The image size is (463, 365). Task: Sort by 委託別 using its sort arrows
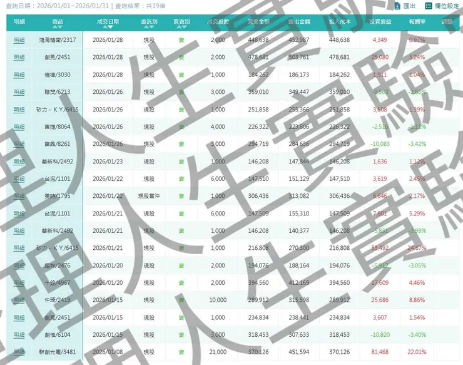click(149, 27)
